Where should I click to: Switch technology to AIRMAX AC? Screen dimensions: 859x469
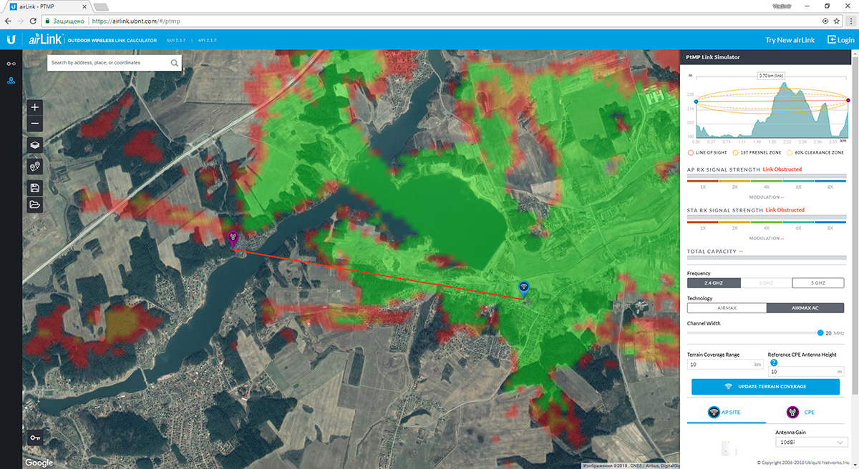(805, 308)
